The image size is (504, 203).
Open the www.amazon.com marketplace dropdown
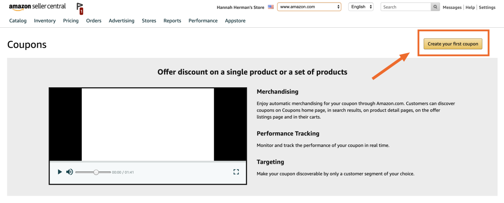[309, 7]
